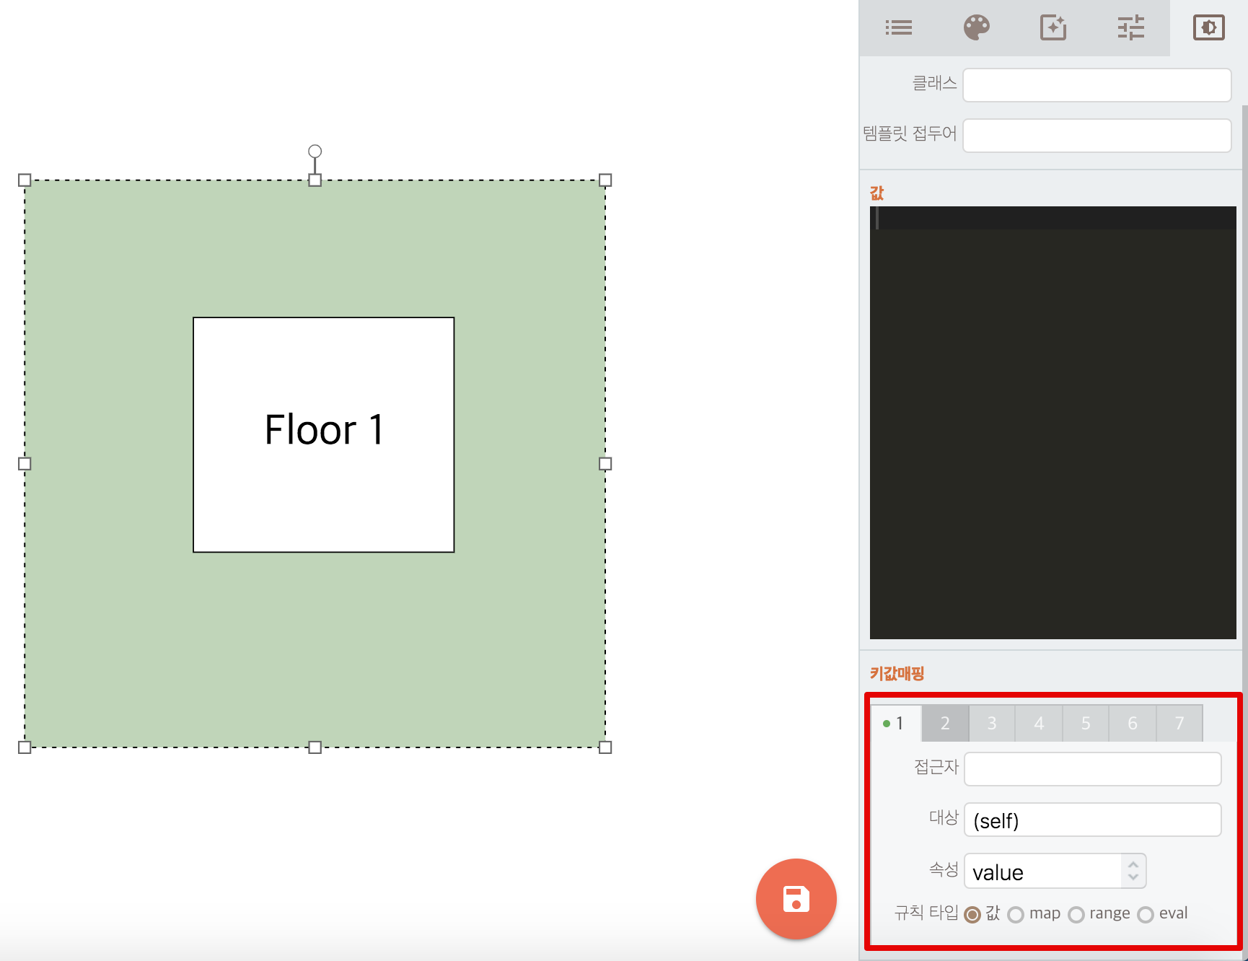This screenshot has width=1248, height=961.
Task: Select key mapping tab 6
Action: (x=1133, y=723)
